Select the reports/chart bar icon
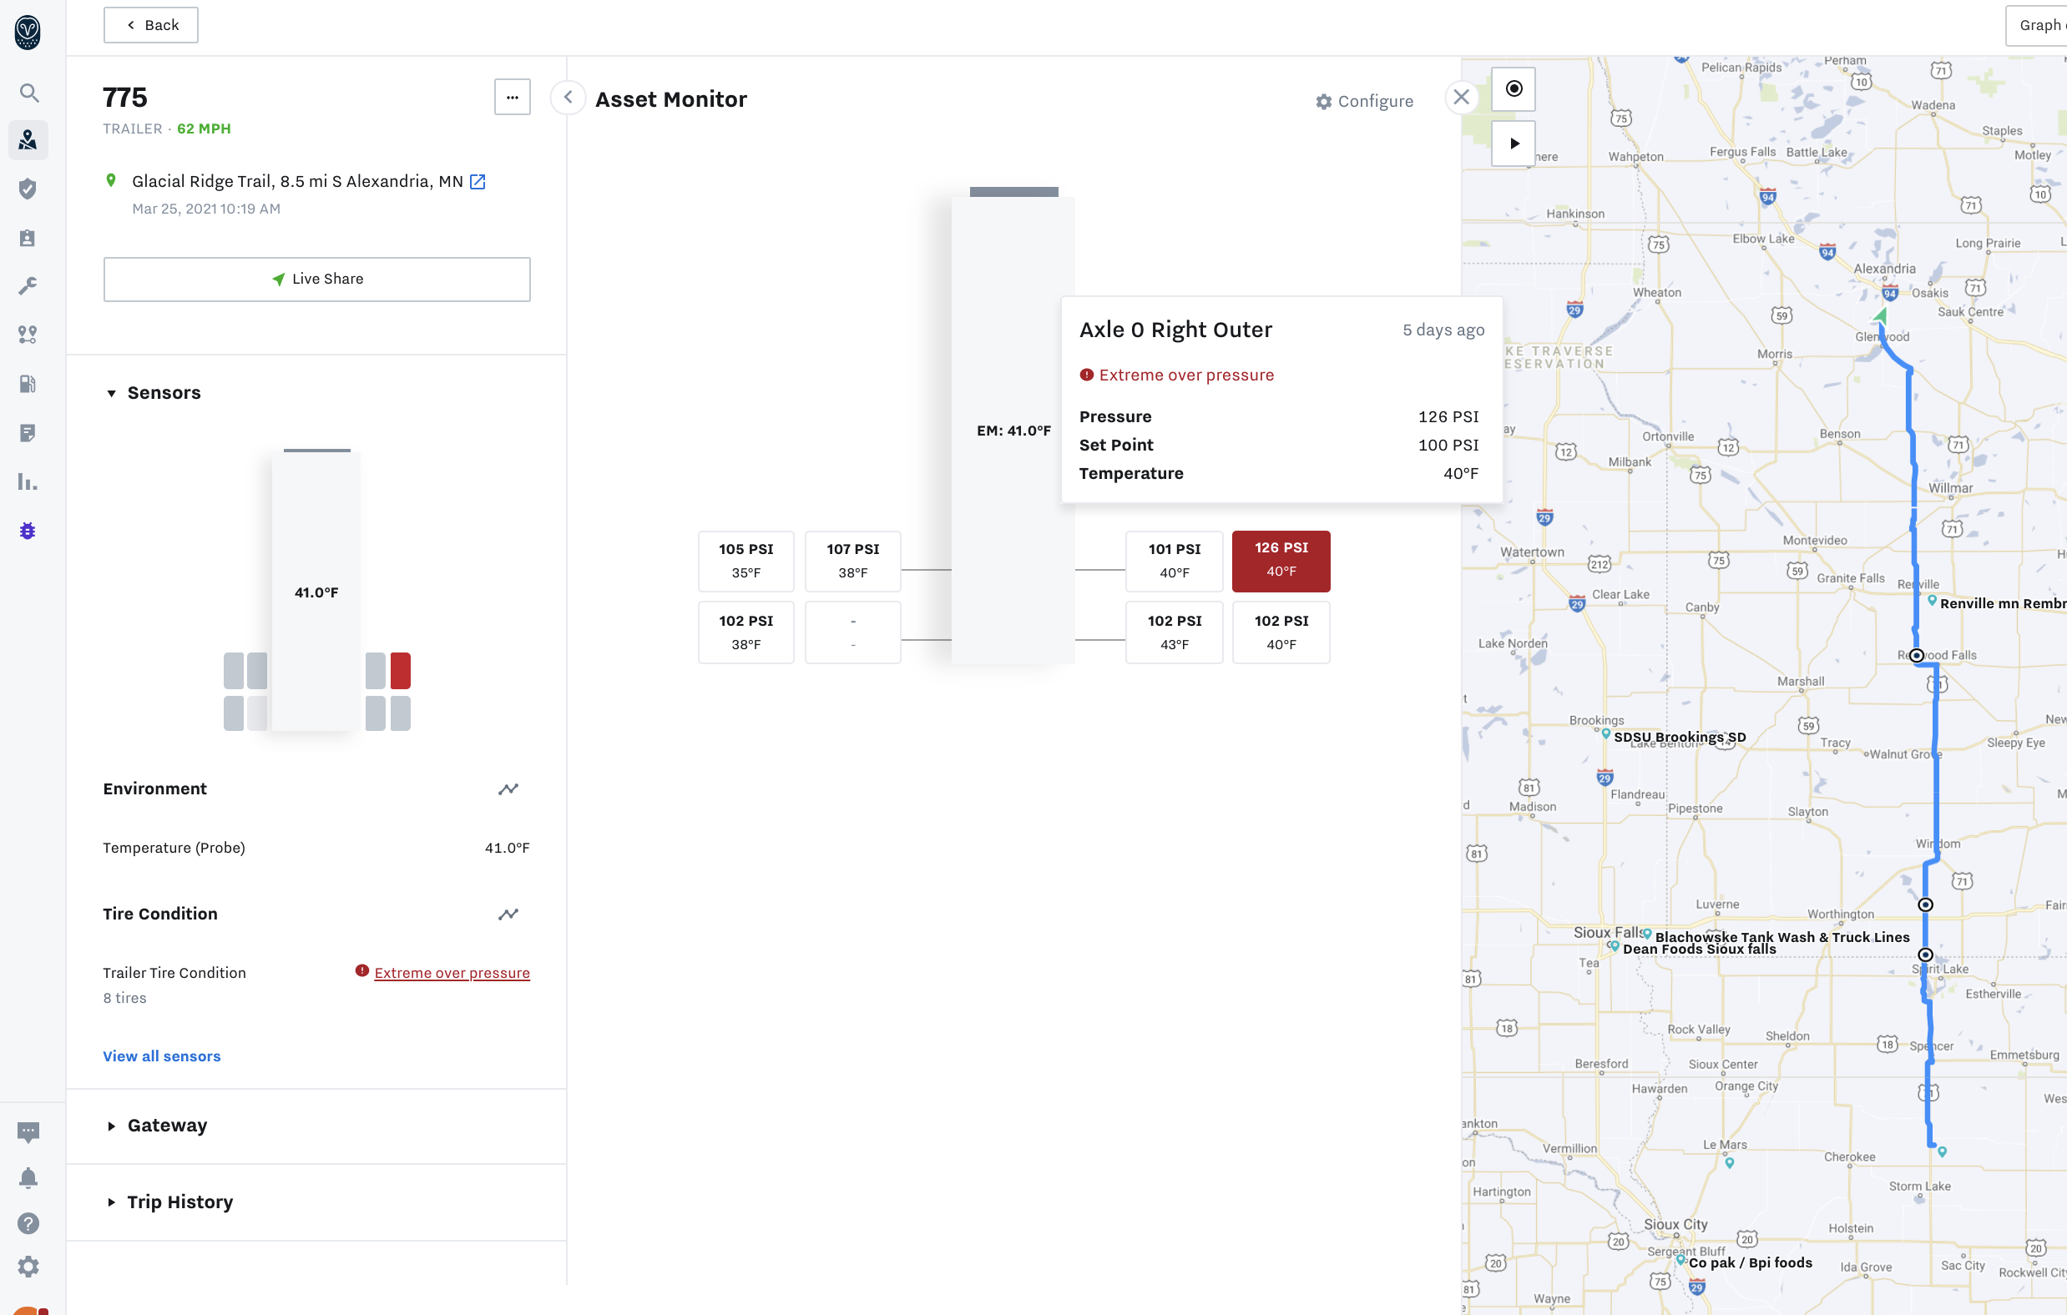2067x1315 pixels. 27,482
